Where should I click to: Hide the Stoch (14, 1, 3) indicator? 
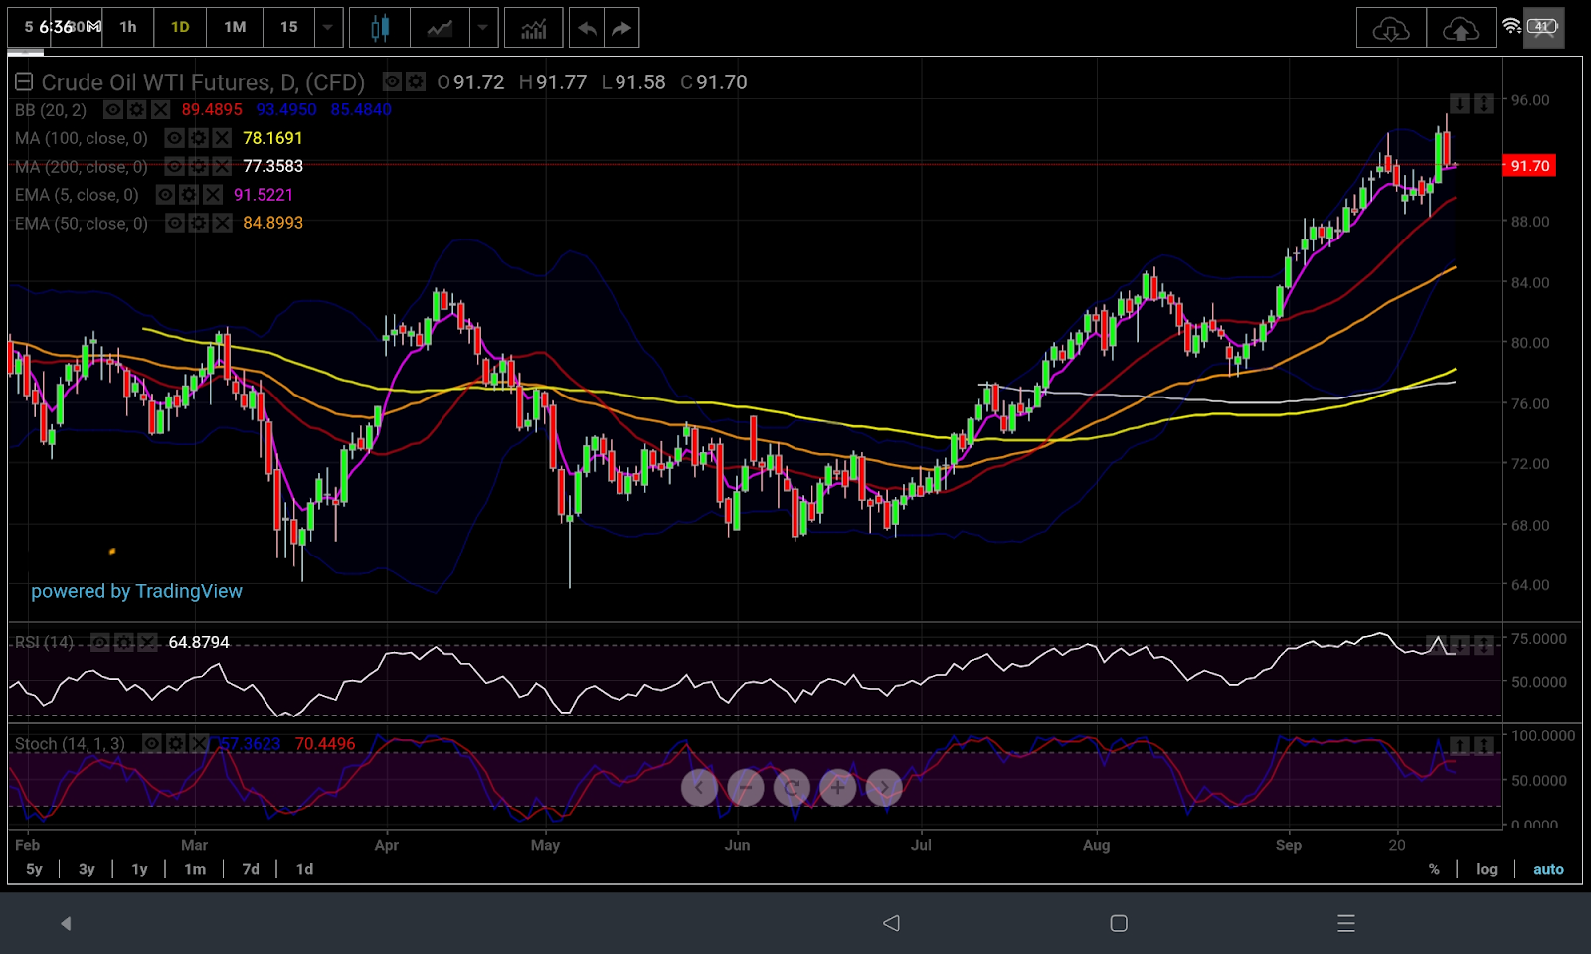tap(151, 743)
